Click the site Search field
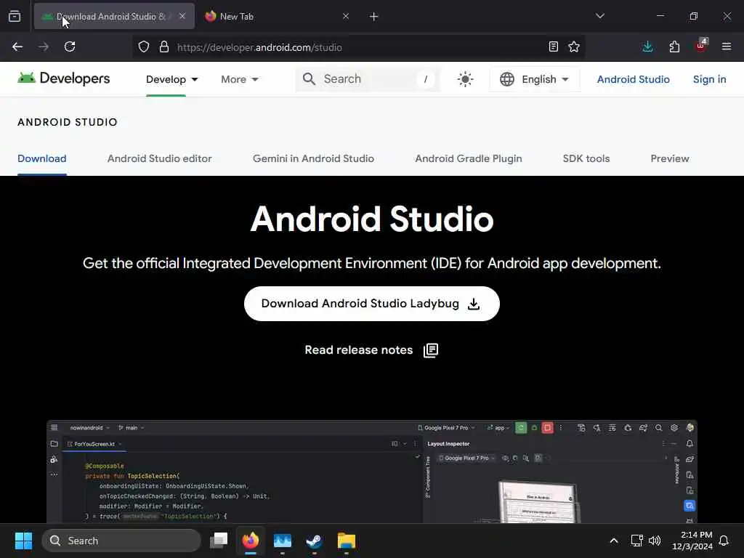Screen dimensions: 744x558 [368, 79]
